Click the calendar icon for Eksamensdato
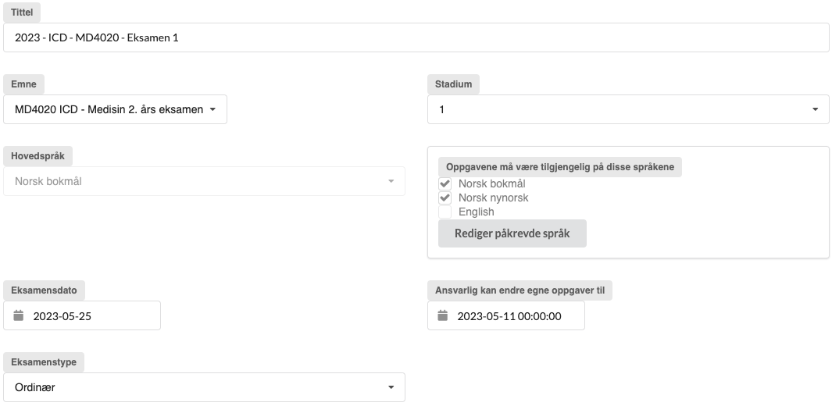Image resolution: width=832 pixels, height=406 pixels. [20, 316]
